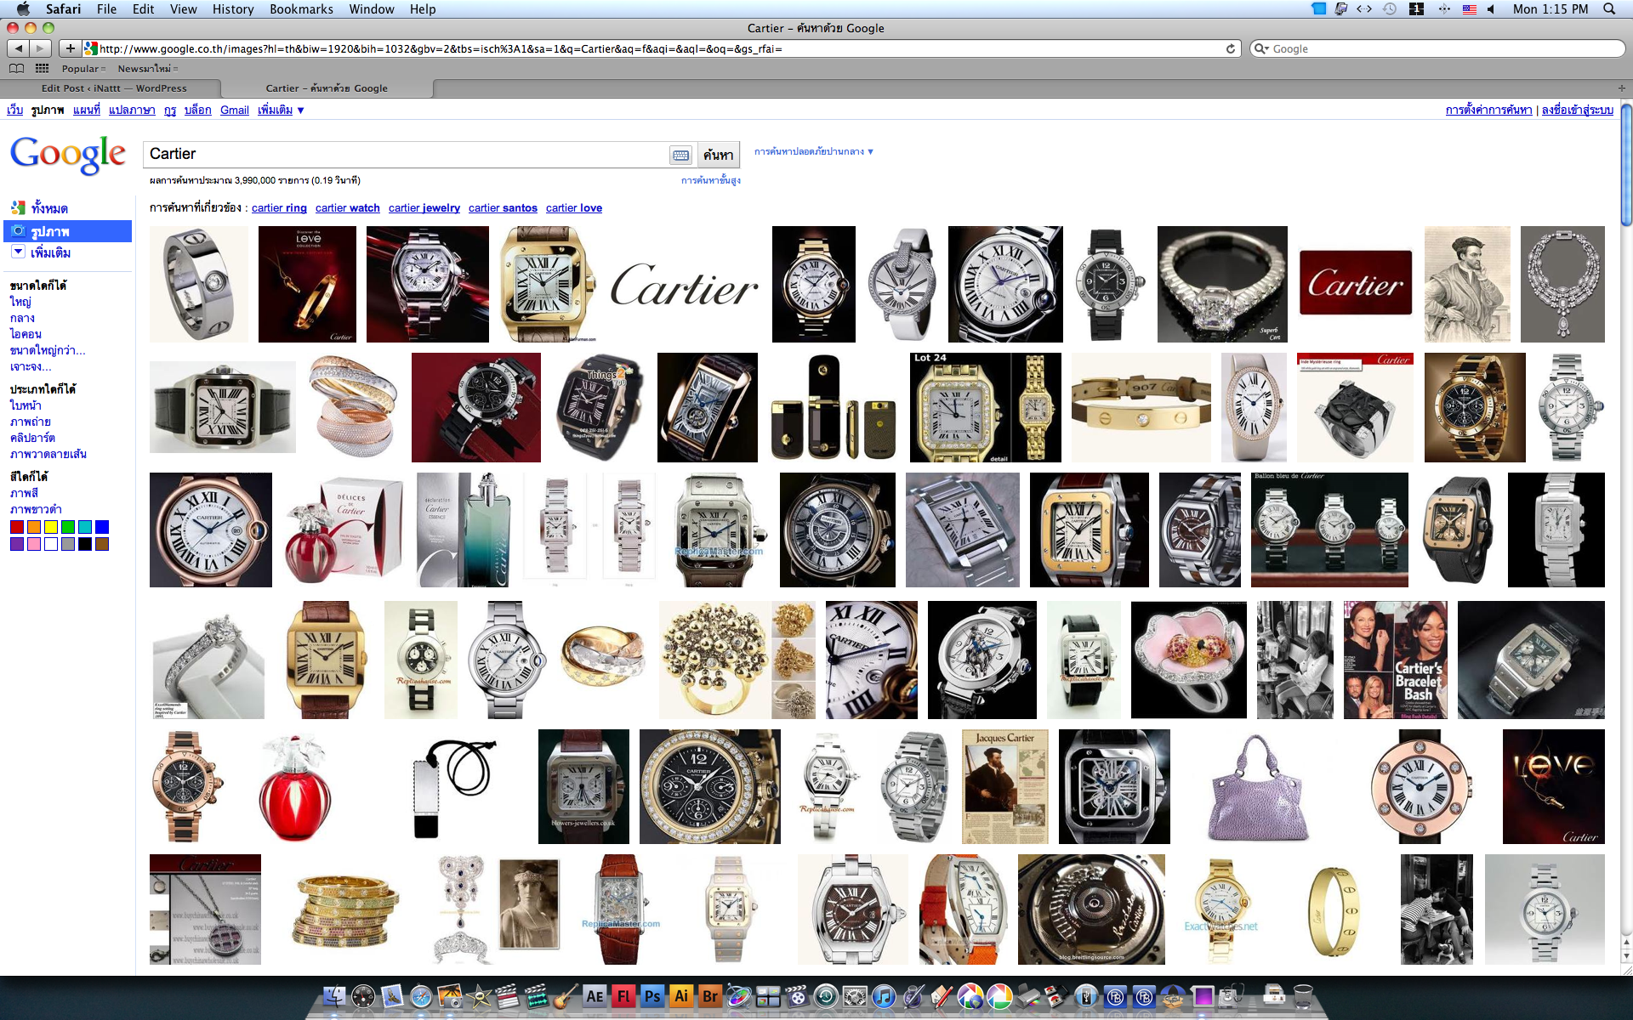1633x1020 pixels.
Task: Expand the SafeSearch moderate dropdown
Action: 814,151
